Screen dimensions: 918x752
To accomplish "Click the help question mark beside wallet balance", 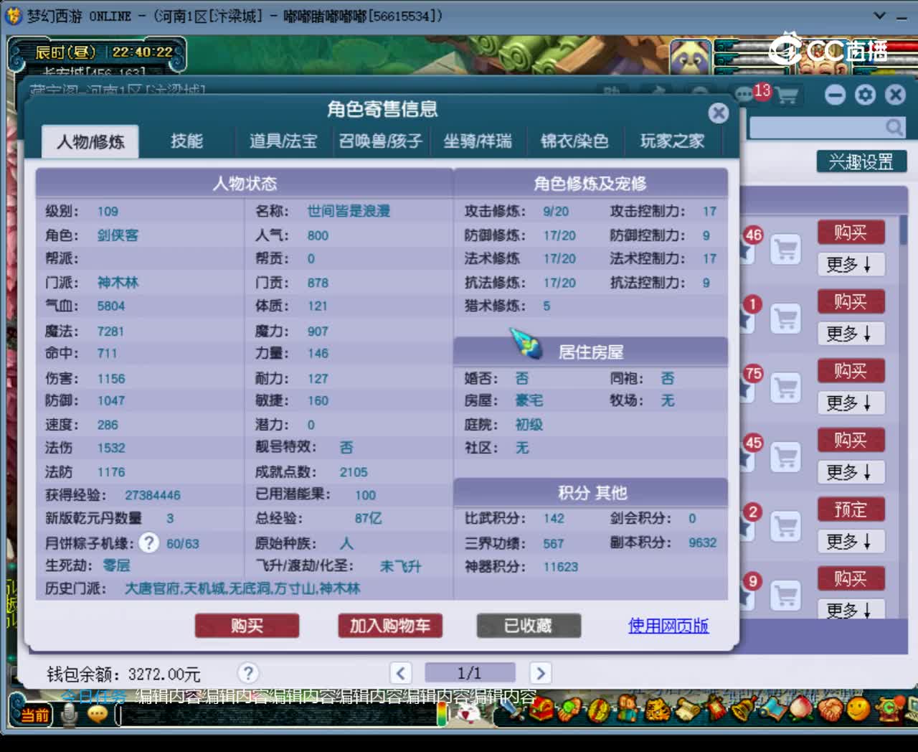I will point(248,673).
